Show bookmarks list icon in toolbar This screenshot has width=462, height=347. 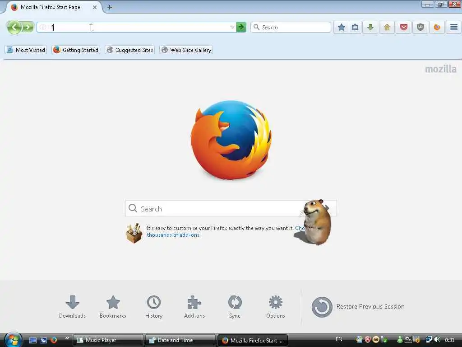click(355, 28)
